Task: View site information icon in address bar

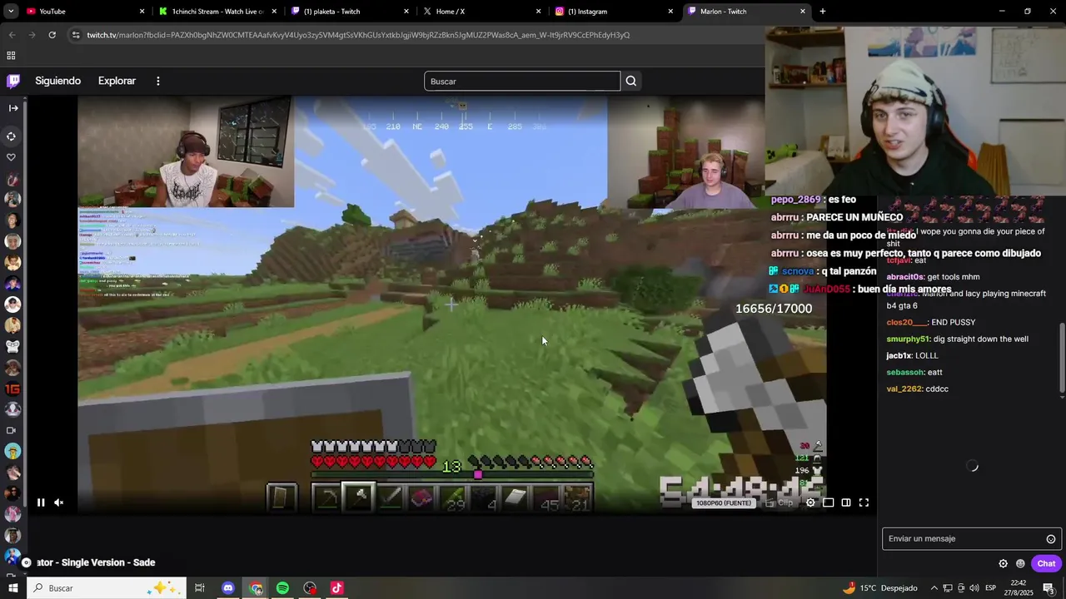Action: coord(76,35)
